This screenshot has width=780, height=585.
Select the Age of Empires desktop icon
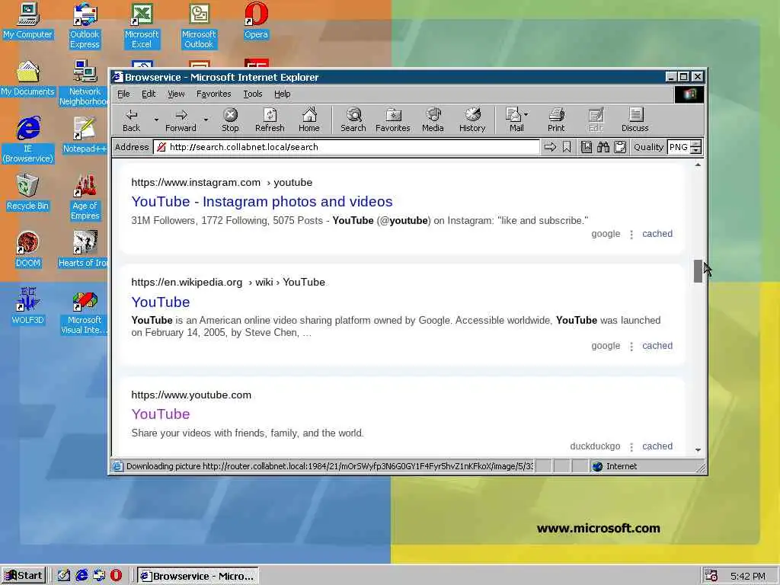(x=85, y=197)
